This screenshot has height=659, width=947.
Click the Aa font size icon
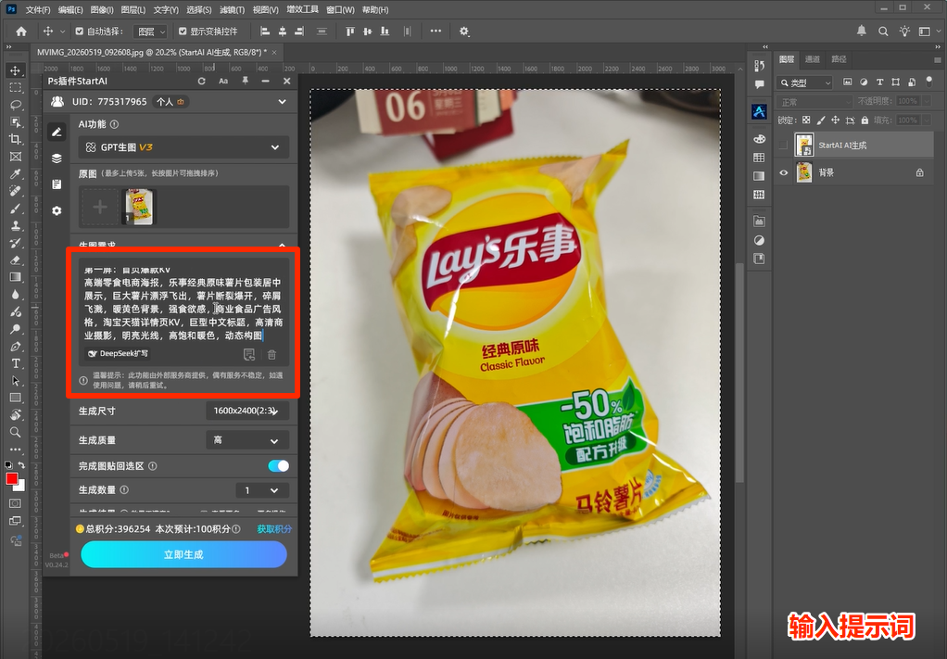223,81
